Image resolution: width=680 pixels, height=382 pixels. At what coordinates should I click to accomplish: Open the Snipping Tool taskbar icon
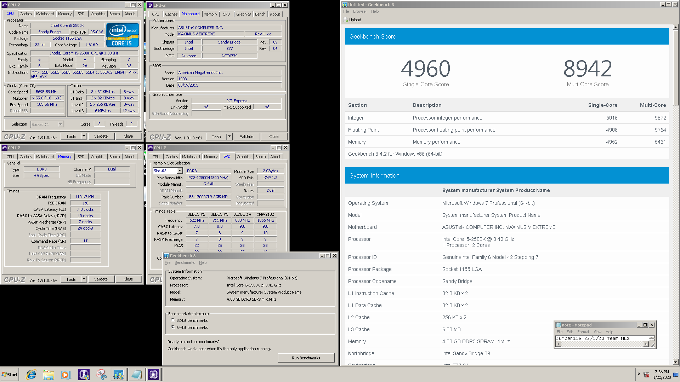pos(101,375)
